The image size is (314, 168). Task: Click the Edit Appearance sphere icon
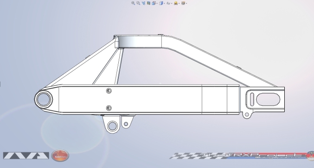pyautogui.click(x=176, y=3)
